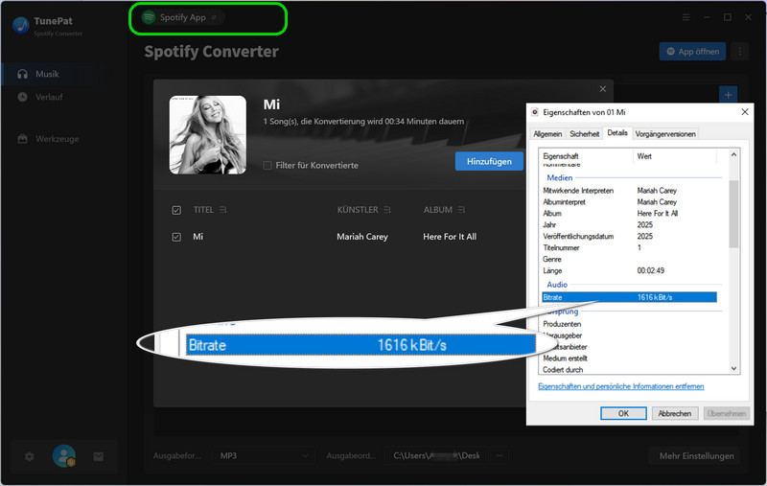Viewport: 767px width, 486px height.
Task: Close the Eigenschaften von 01 Mi window
Action: (x=745, y=112)
